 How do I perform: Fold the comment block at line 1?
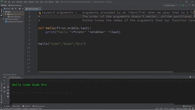point(37,13)
